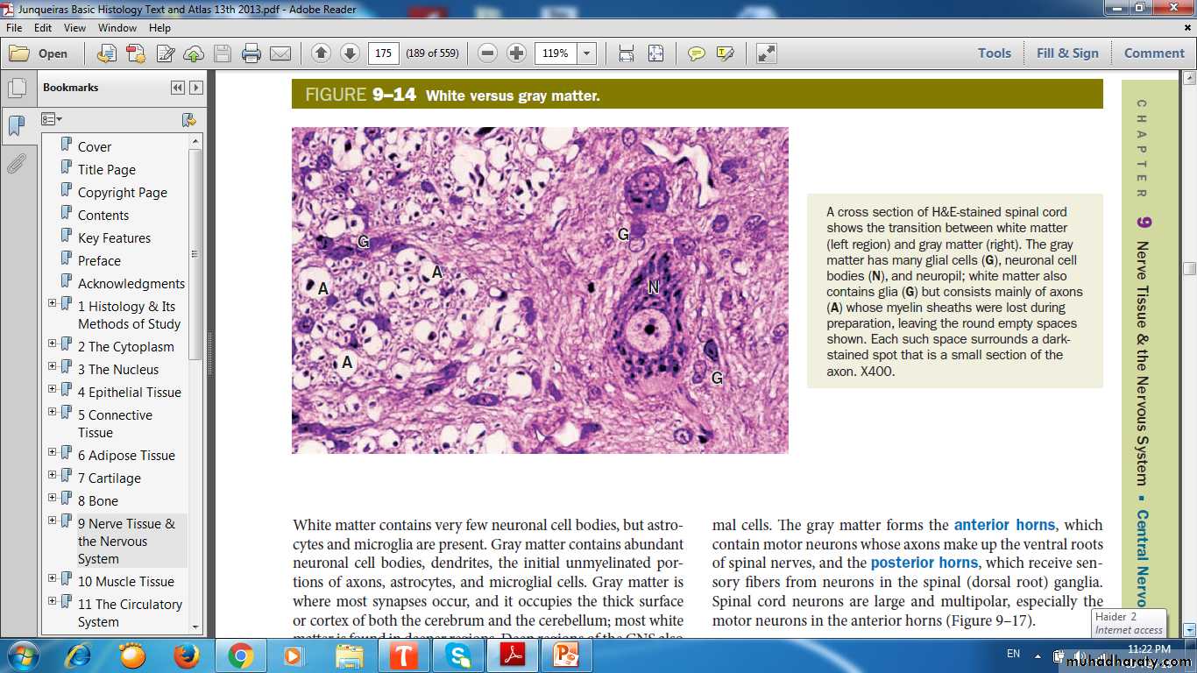The height and width of the screenshot is (673, 1197).
Task: Open the Tools pane
Action: (994, 53)
